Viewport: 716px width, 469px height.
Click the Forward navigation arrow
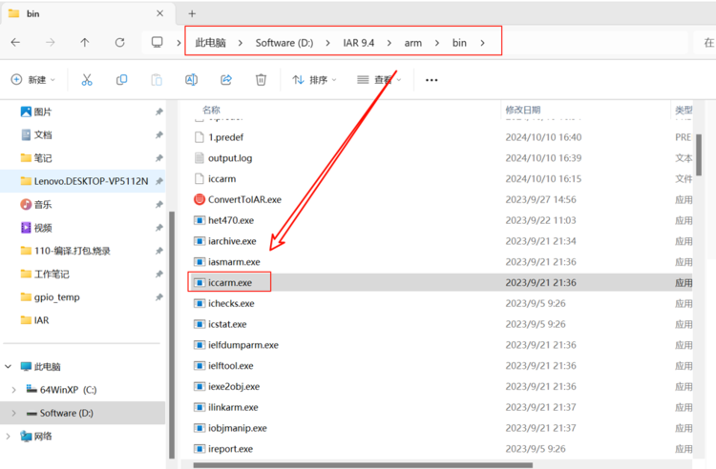pos(51,42)
